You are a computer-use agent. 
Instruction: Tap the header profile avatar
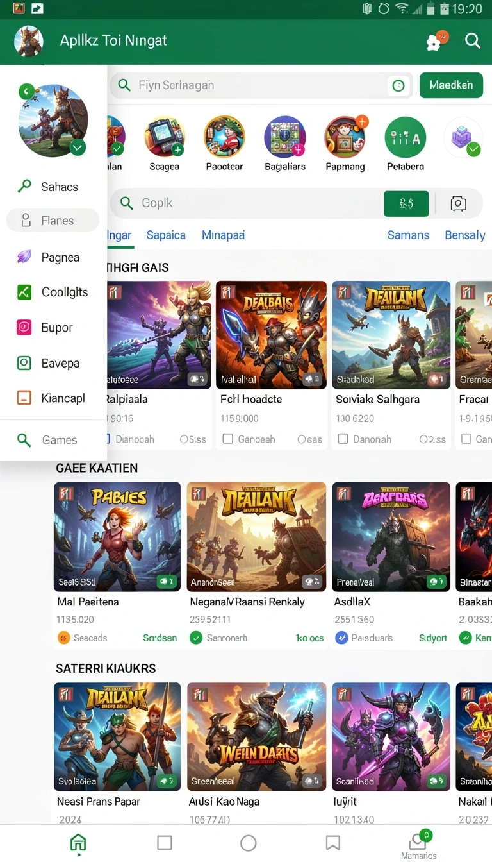pos(28,41)
